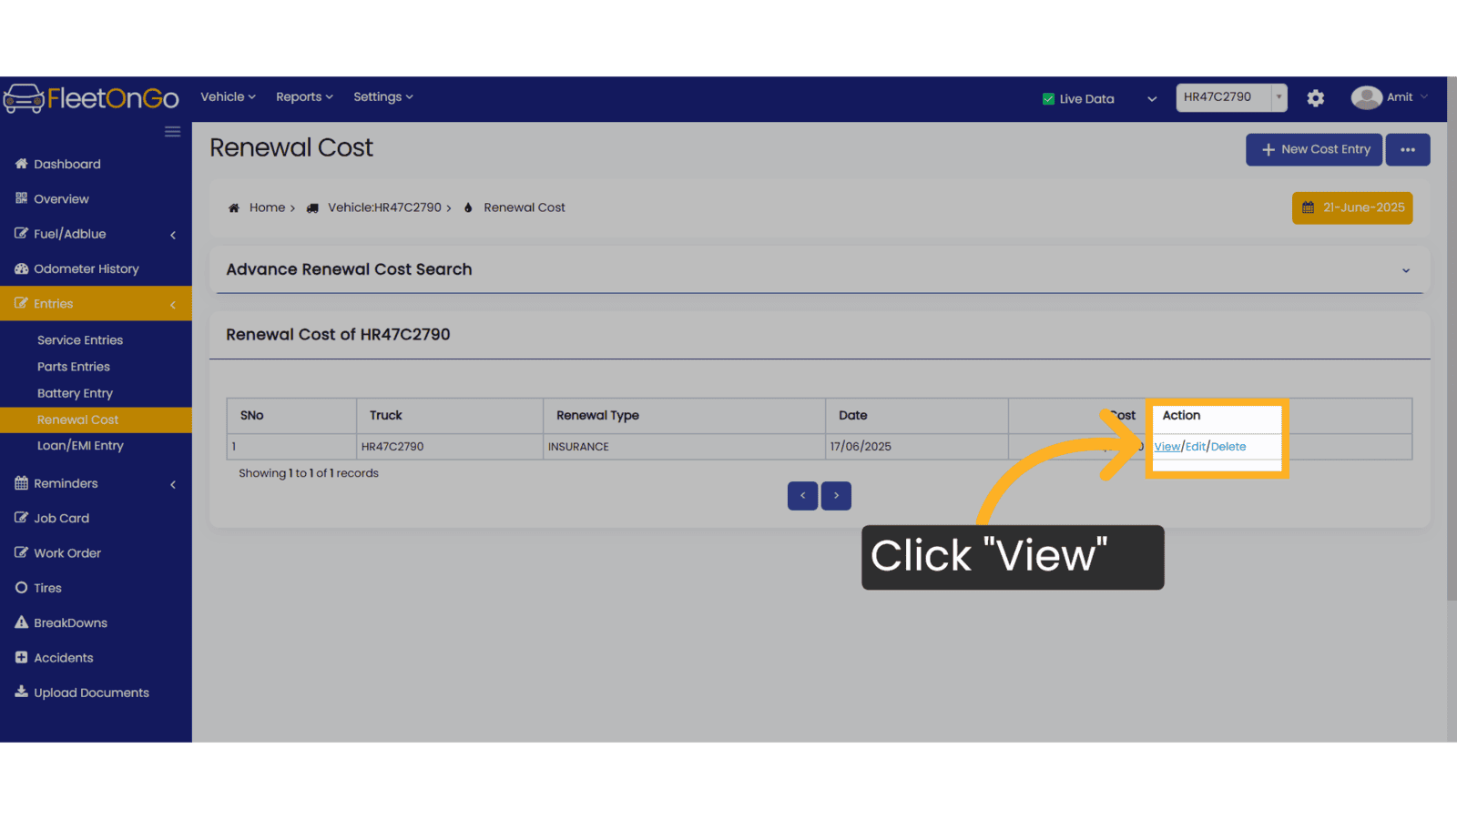The image size is (1457, 819).
Task: Collapse the Entries sidebar section
Action: coord(96,304)
